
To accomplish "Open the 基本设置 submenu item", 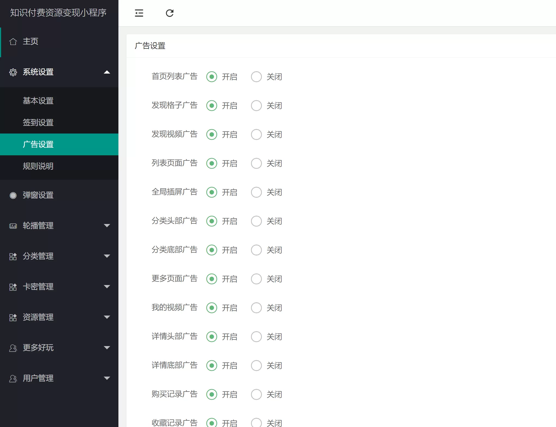I will 38,101.
